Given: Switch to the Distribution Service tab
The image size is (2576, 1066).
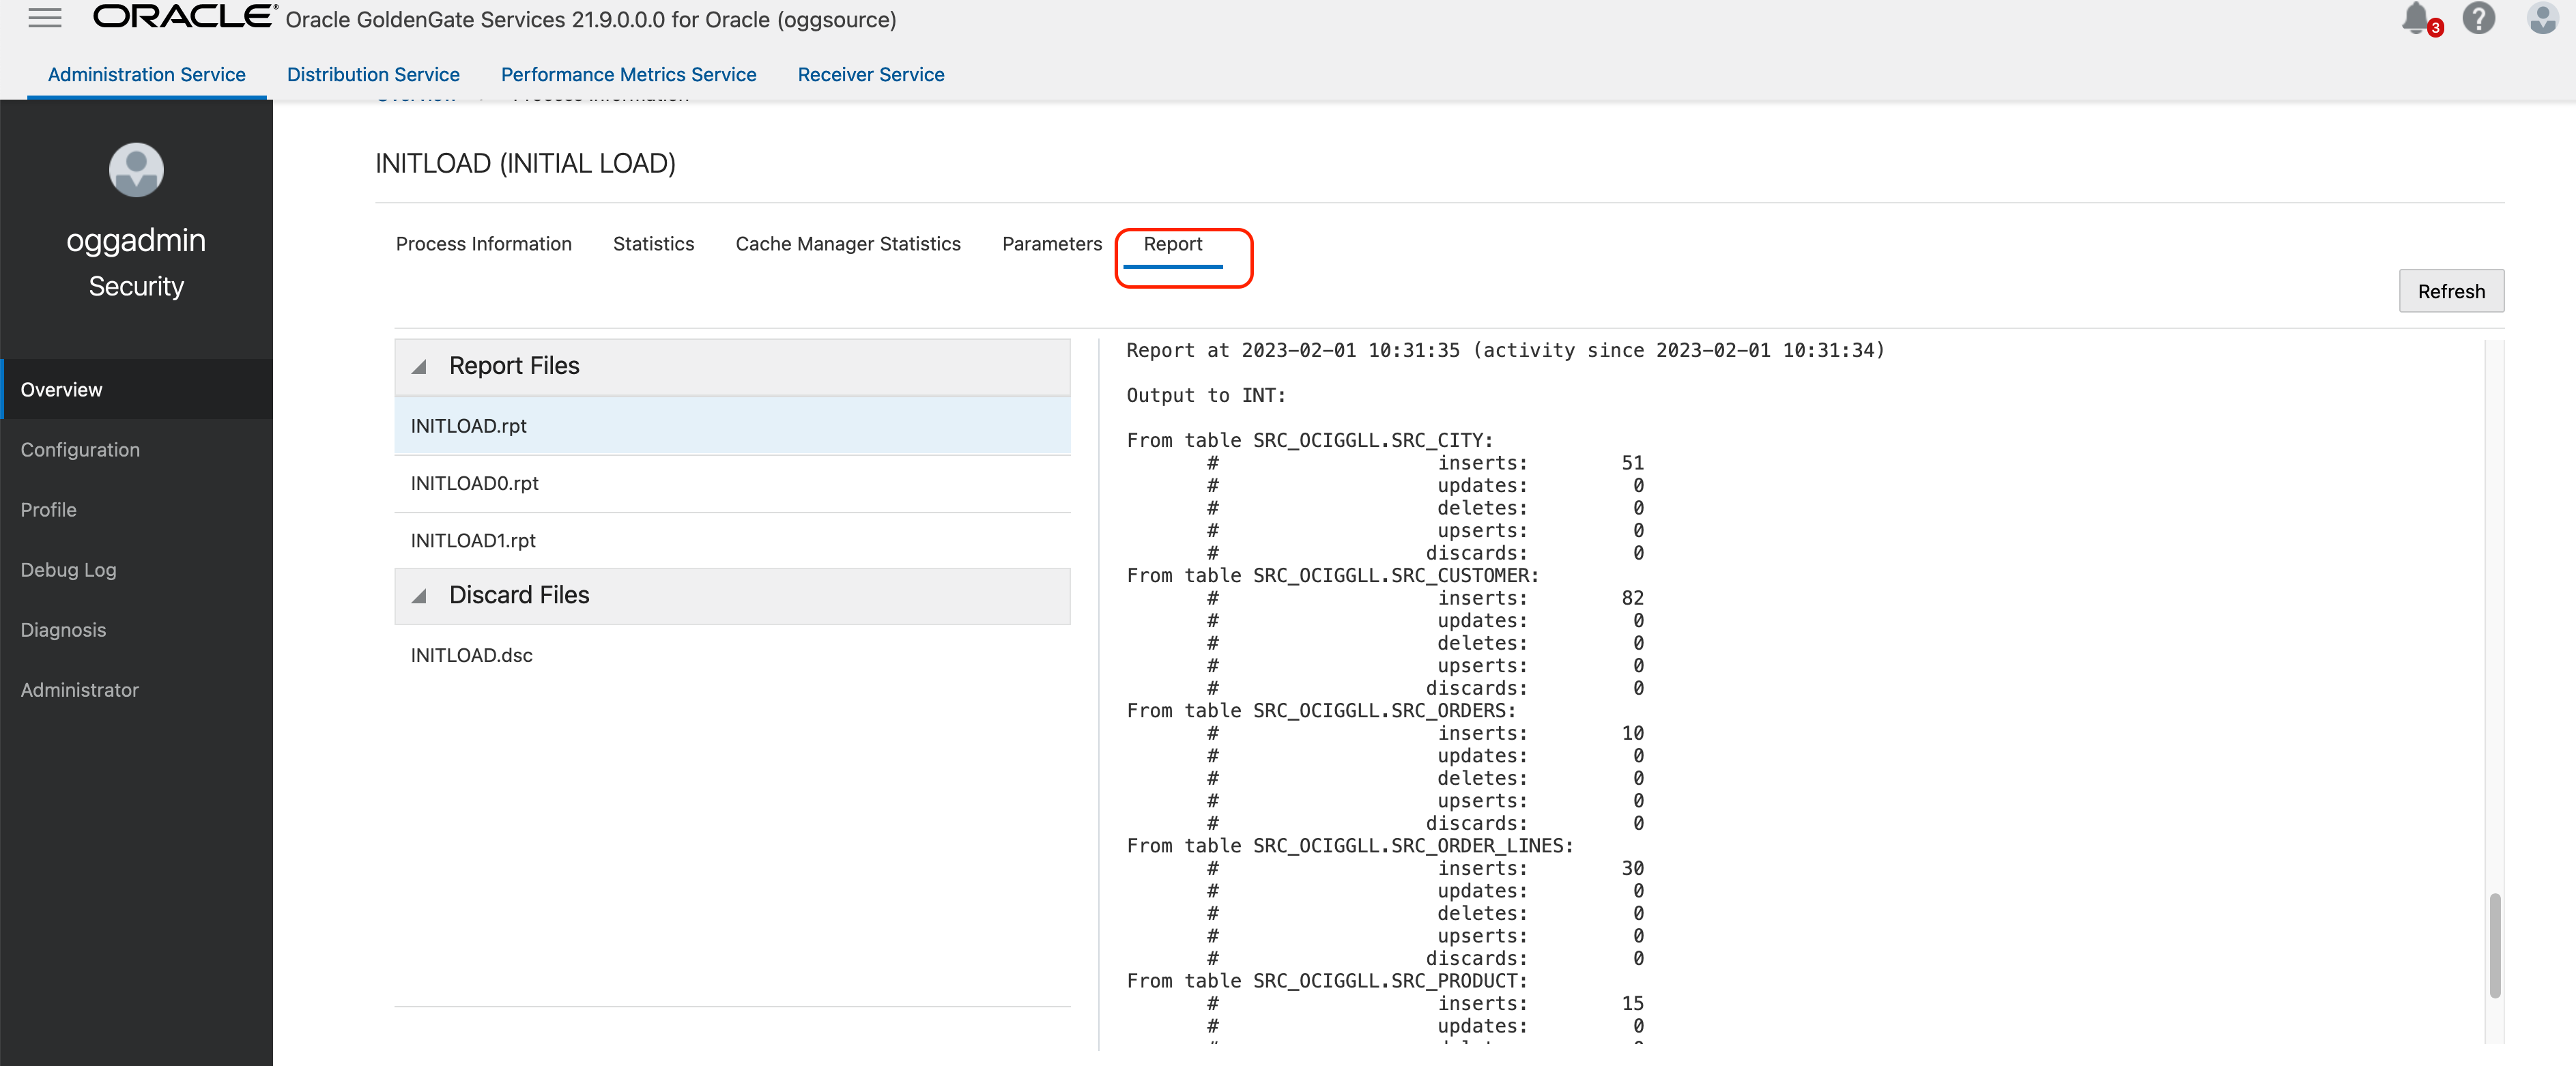Looking at the screenshot, I should click(x=373, y=74).
